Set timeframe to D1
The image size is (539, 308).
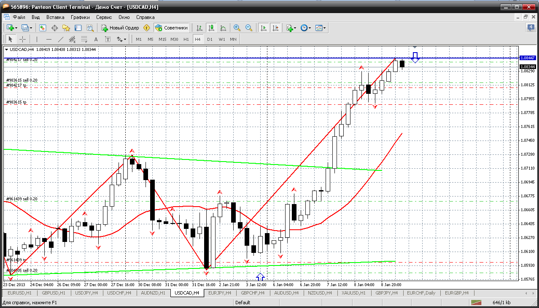click(x=210, y=39)
